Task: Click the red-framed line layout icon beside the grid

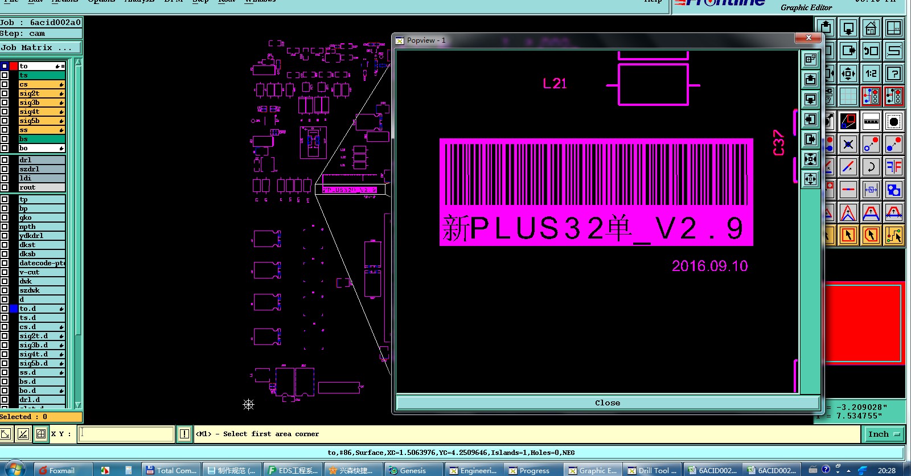Action: pyautogui.click(x=871, y=96)
